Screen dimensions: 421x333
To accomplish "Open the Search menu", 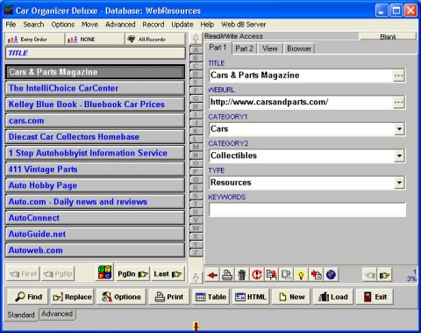I will coord(33,25).
